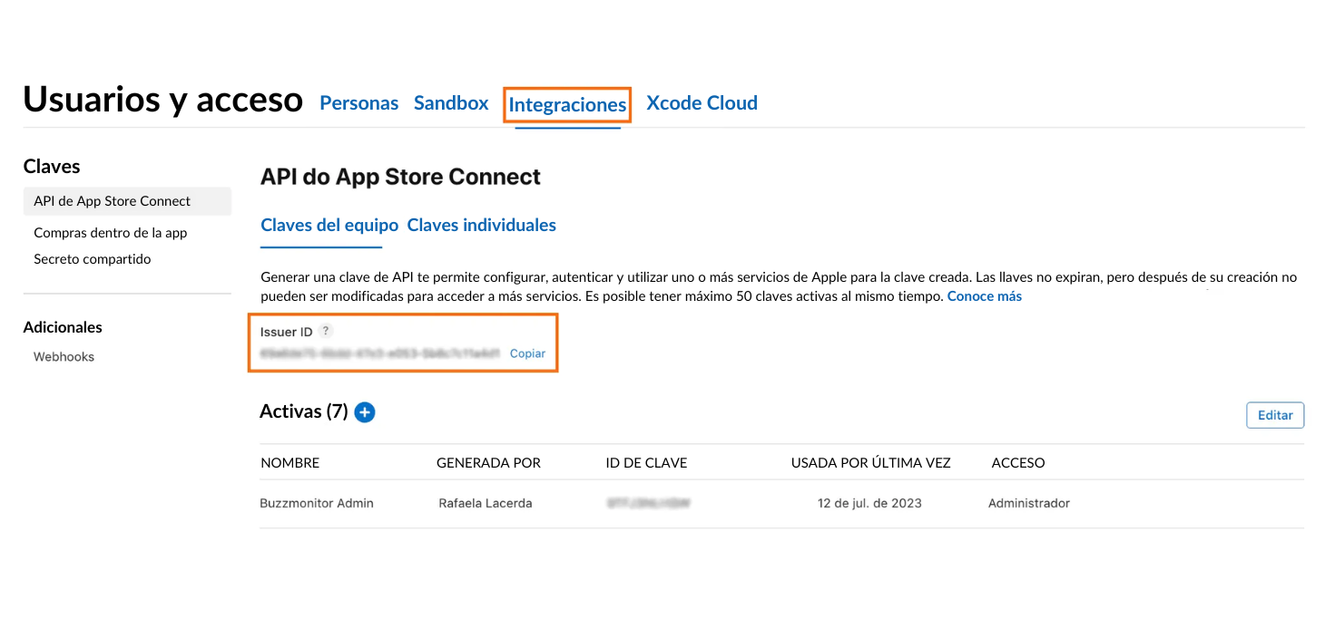Open Secreto compartido in the sidebar
This screenshot has height=628, width=1325.
92,259
